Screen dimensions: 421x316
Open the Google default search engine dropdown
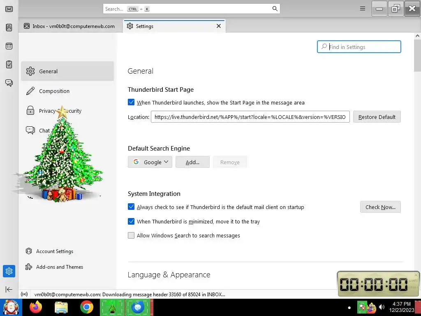pos(150,162)
